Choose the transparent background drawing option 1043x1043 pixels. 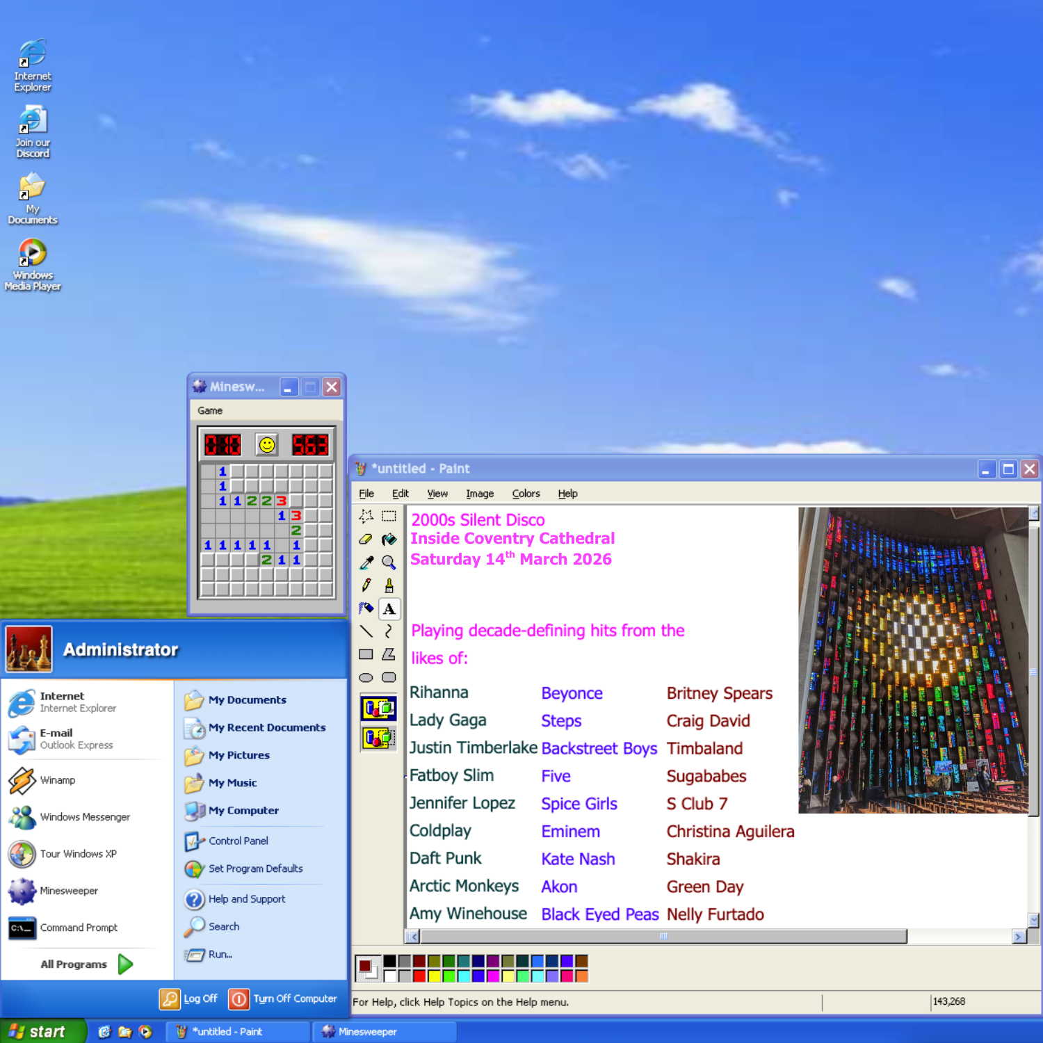coord(378,737)
